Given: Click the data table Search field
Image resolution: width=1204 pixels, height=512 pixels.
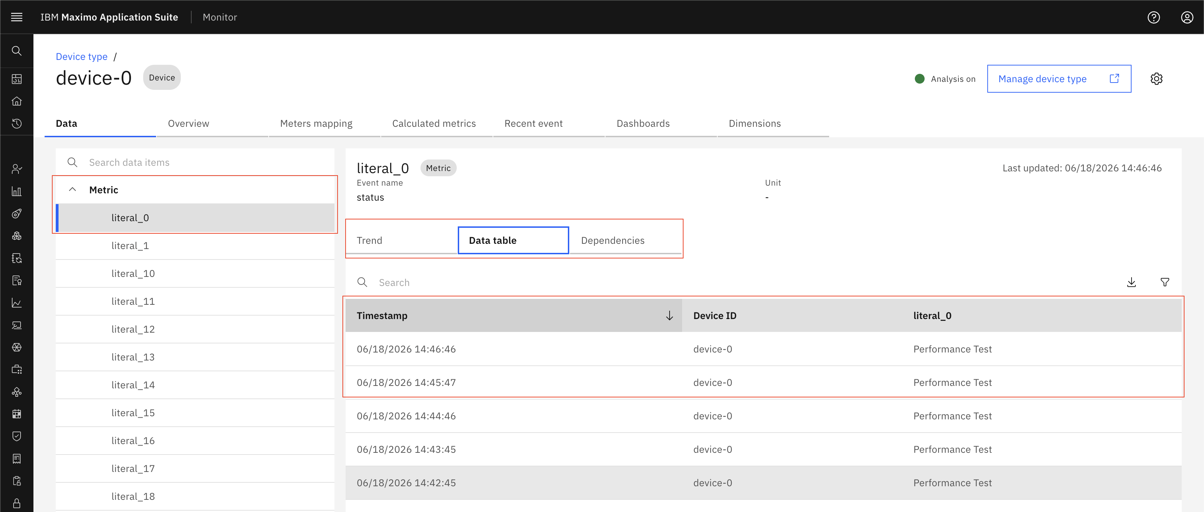Looking at the screenshot, I should (729, 282).
